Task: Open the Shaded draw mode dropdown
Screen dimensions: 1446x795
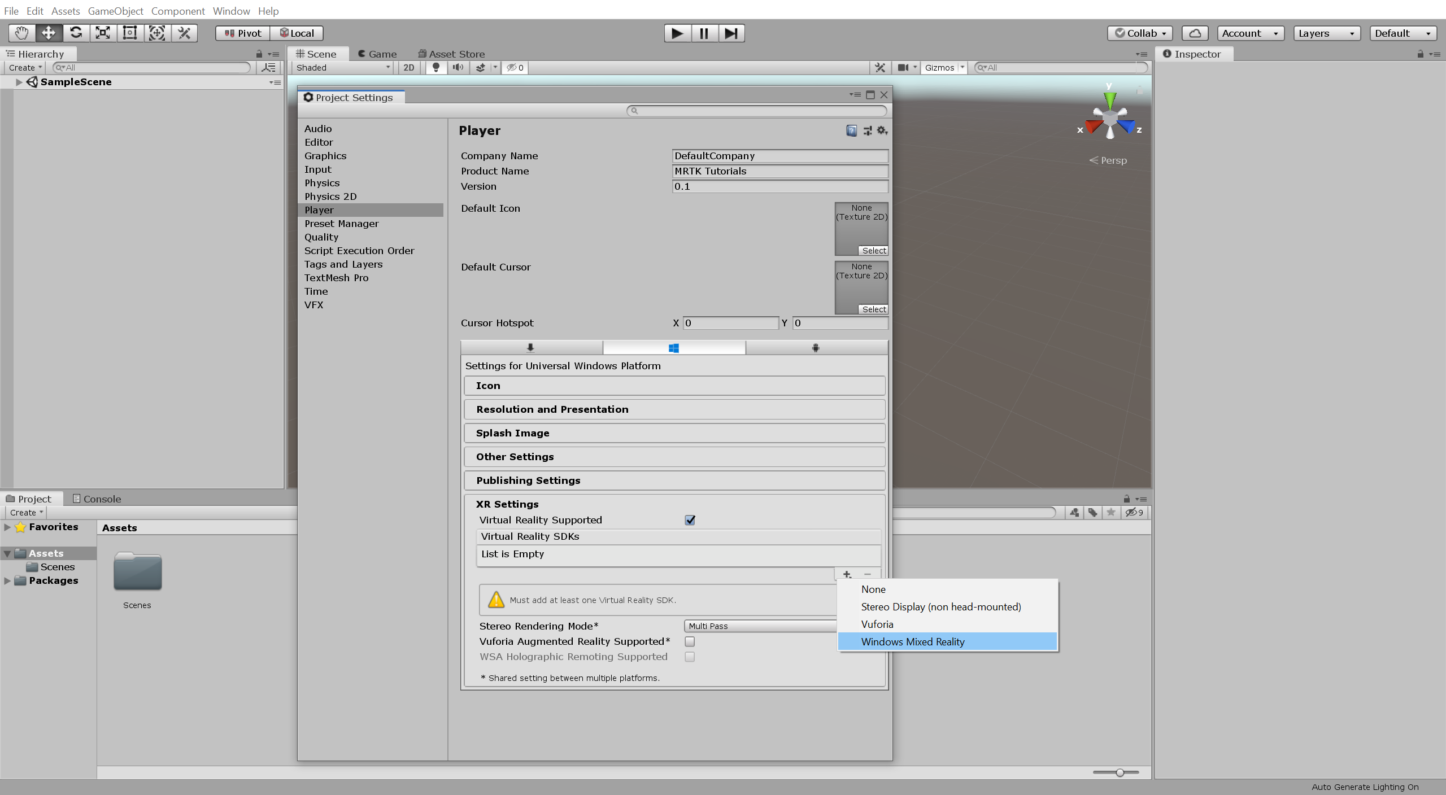Action: pos(343,68)
